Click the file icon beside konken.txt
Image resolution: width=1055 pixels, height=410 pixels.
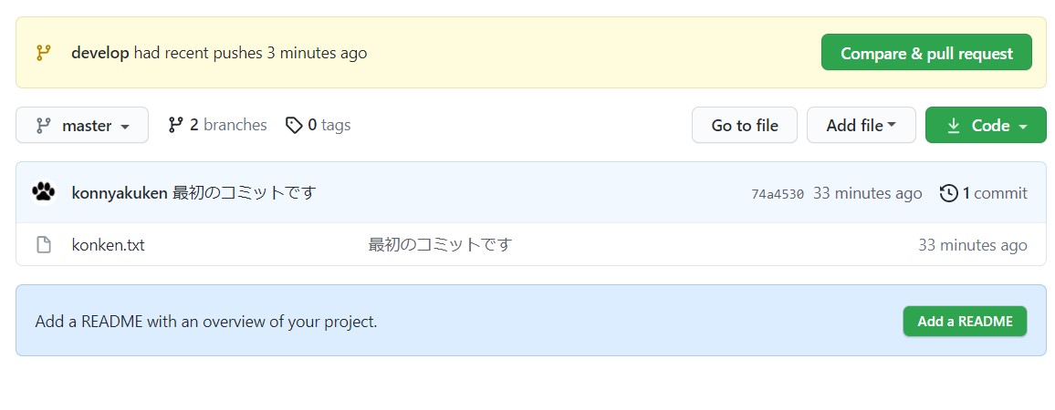43,245
